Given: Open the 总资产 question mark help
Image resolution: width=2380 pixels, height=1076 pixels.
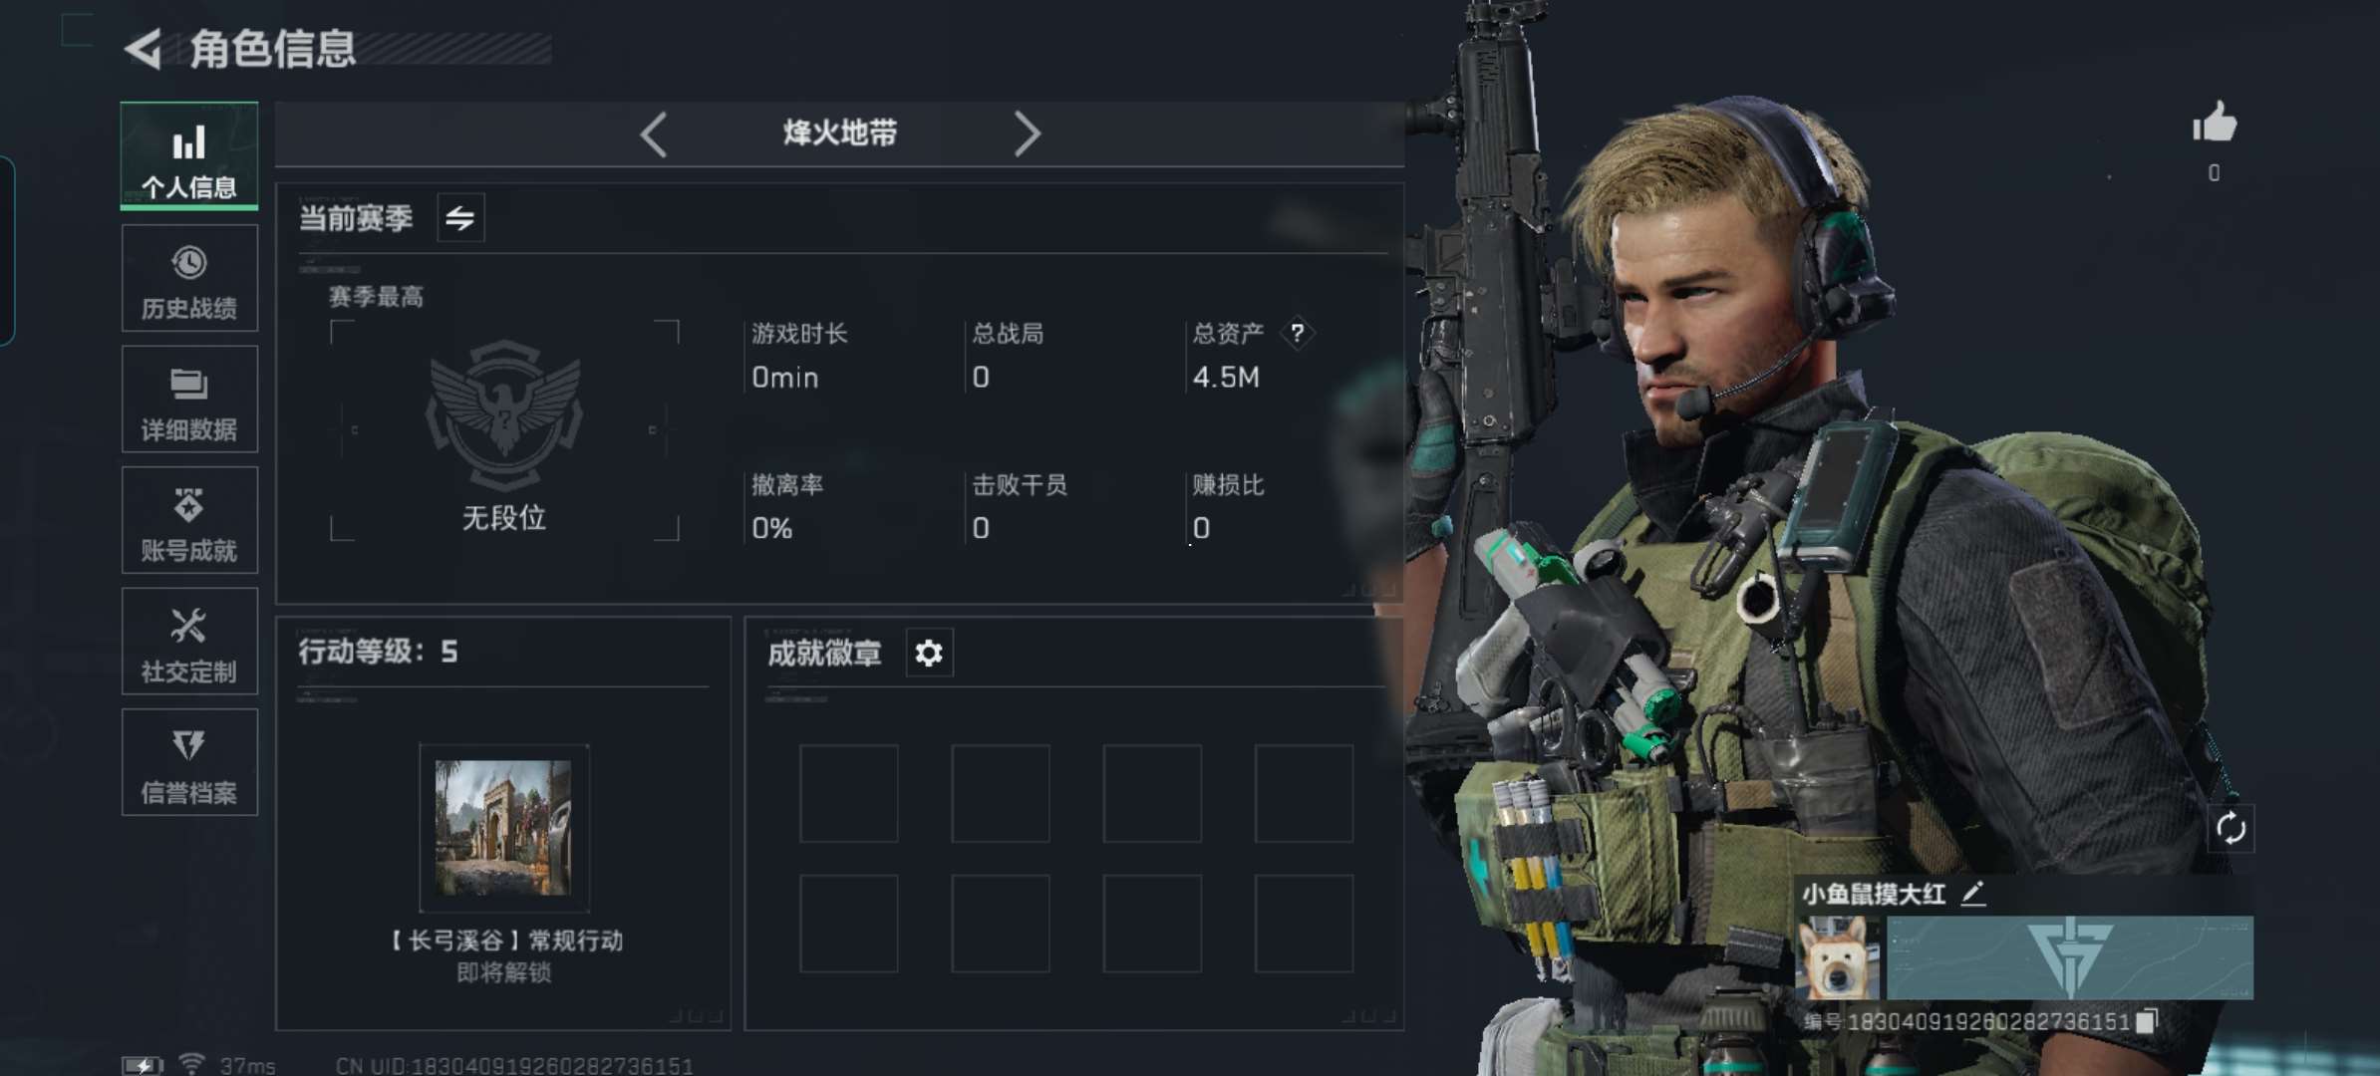Looking at the screenshot, I should pyautogui.click(x=1297, y=333).
